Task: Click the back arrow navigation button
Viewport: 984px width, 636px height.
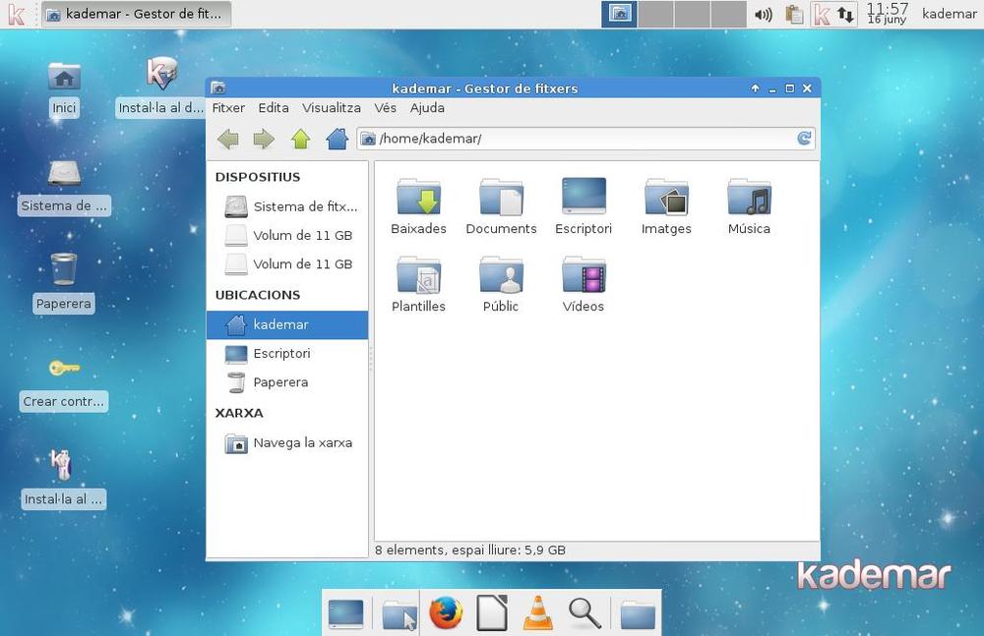Action: 228,140
